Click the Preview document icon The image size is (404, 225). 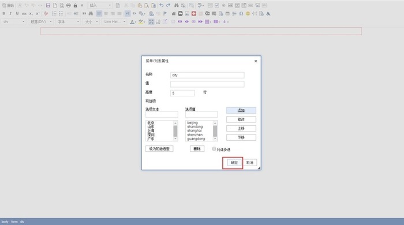62,5
